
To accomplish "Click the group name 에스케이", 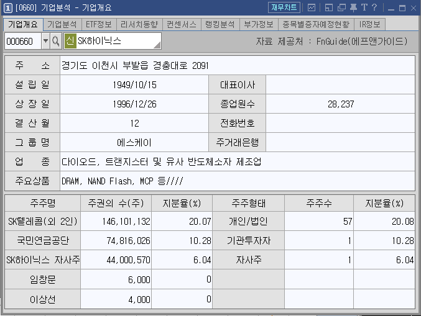I will pos(134,142).
